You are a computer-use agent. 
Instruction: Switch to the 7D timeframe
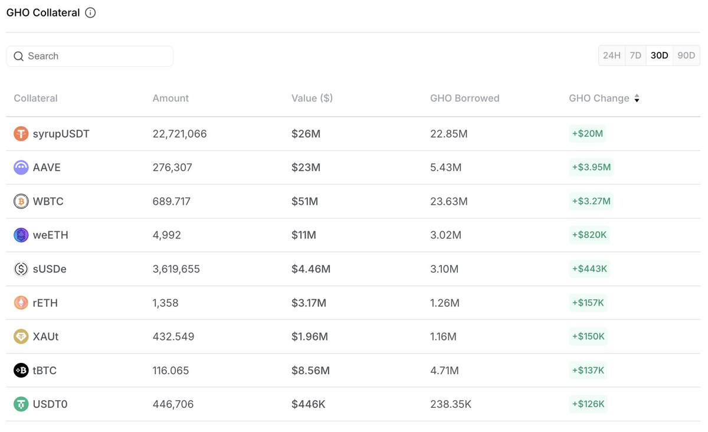635,55
